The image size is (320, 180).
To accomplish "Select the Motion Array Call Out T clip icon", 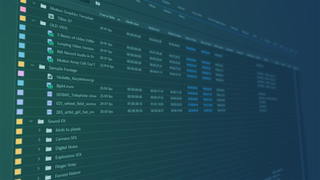I will tap(51, 60).
